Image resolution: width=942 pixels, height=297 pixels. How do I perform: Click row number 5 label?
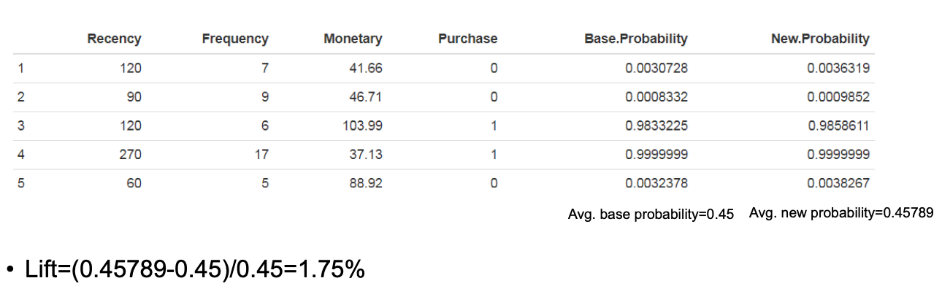[x=21, y=184]
